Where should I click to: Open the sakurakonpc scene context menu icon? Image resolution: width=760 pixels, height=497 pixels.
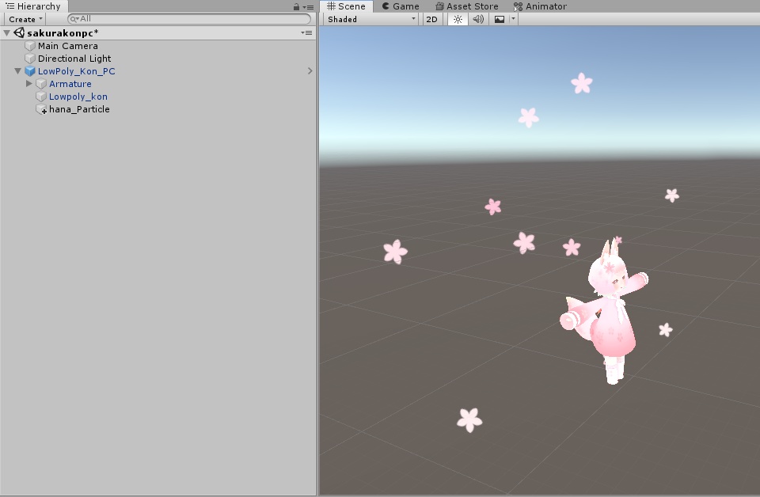307,33
